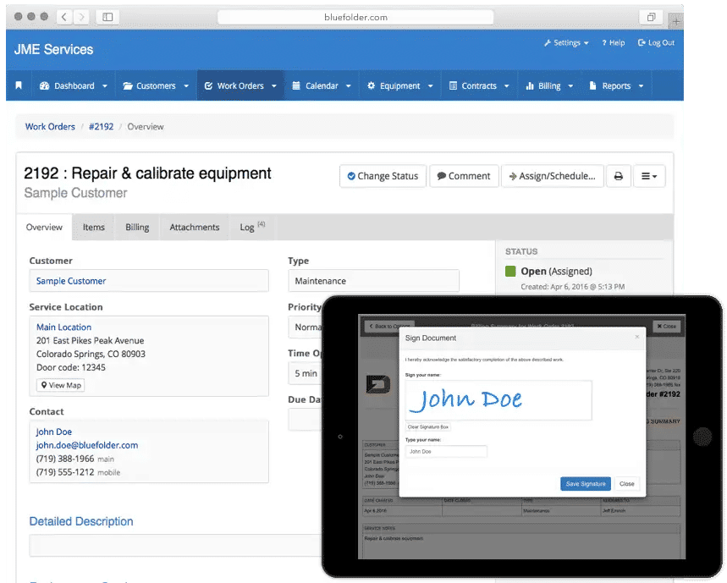Open breadcrumb link #2192
The image size is (727, 583).
pos(101,127)
